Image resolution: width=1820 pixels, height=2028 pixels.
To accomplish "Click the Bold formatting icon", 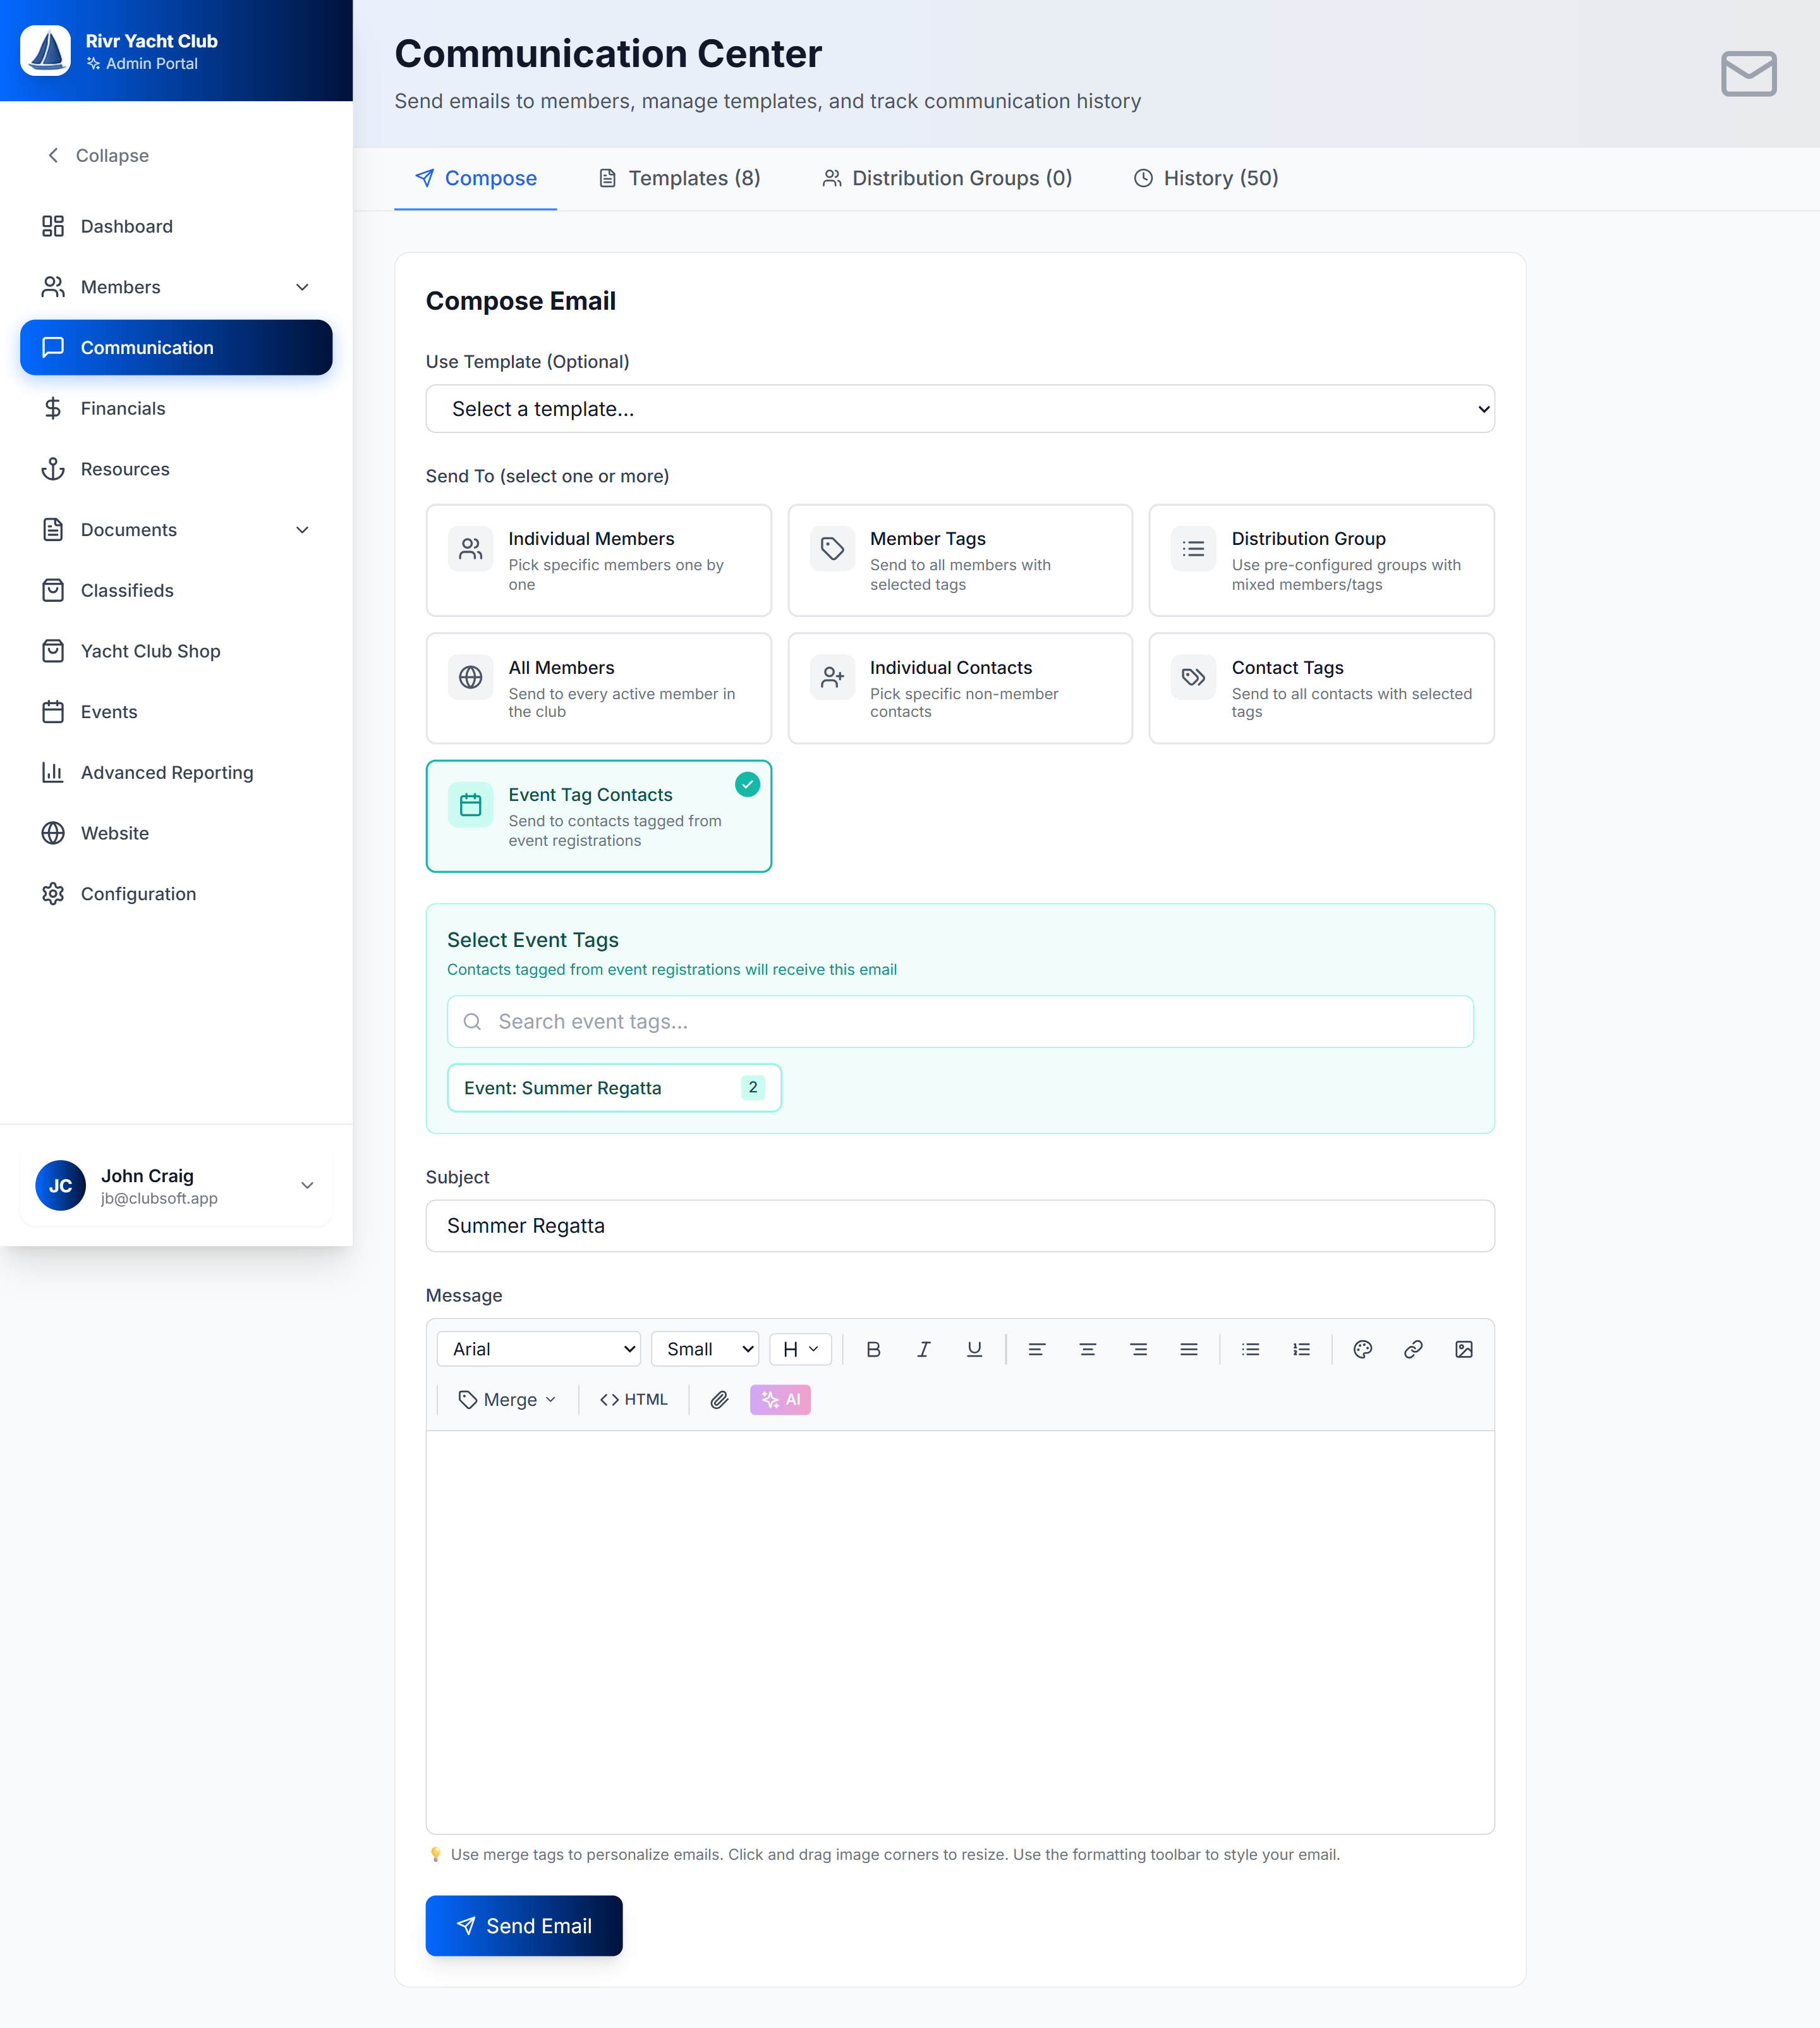I will tap(873, 1348).
